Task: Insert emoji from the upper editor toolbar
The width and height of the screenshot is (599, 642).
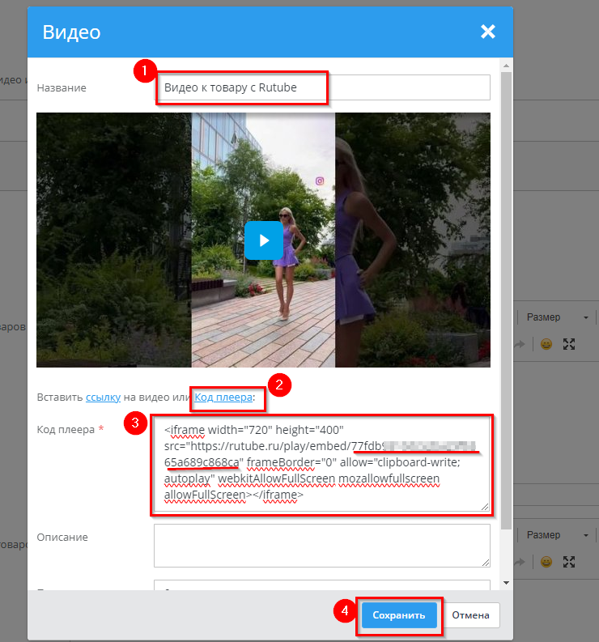Action: point(546,344)
